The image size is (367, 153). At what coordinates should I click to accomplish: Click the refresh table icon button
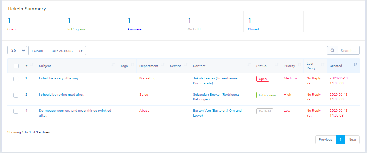(81, 51)
